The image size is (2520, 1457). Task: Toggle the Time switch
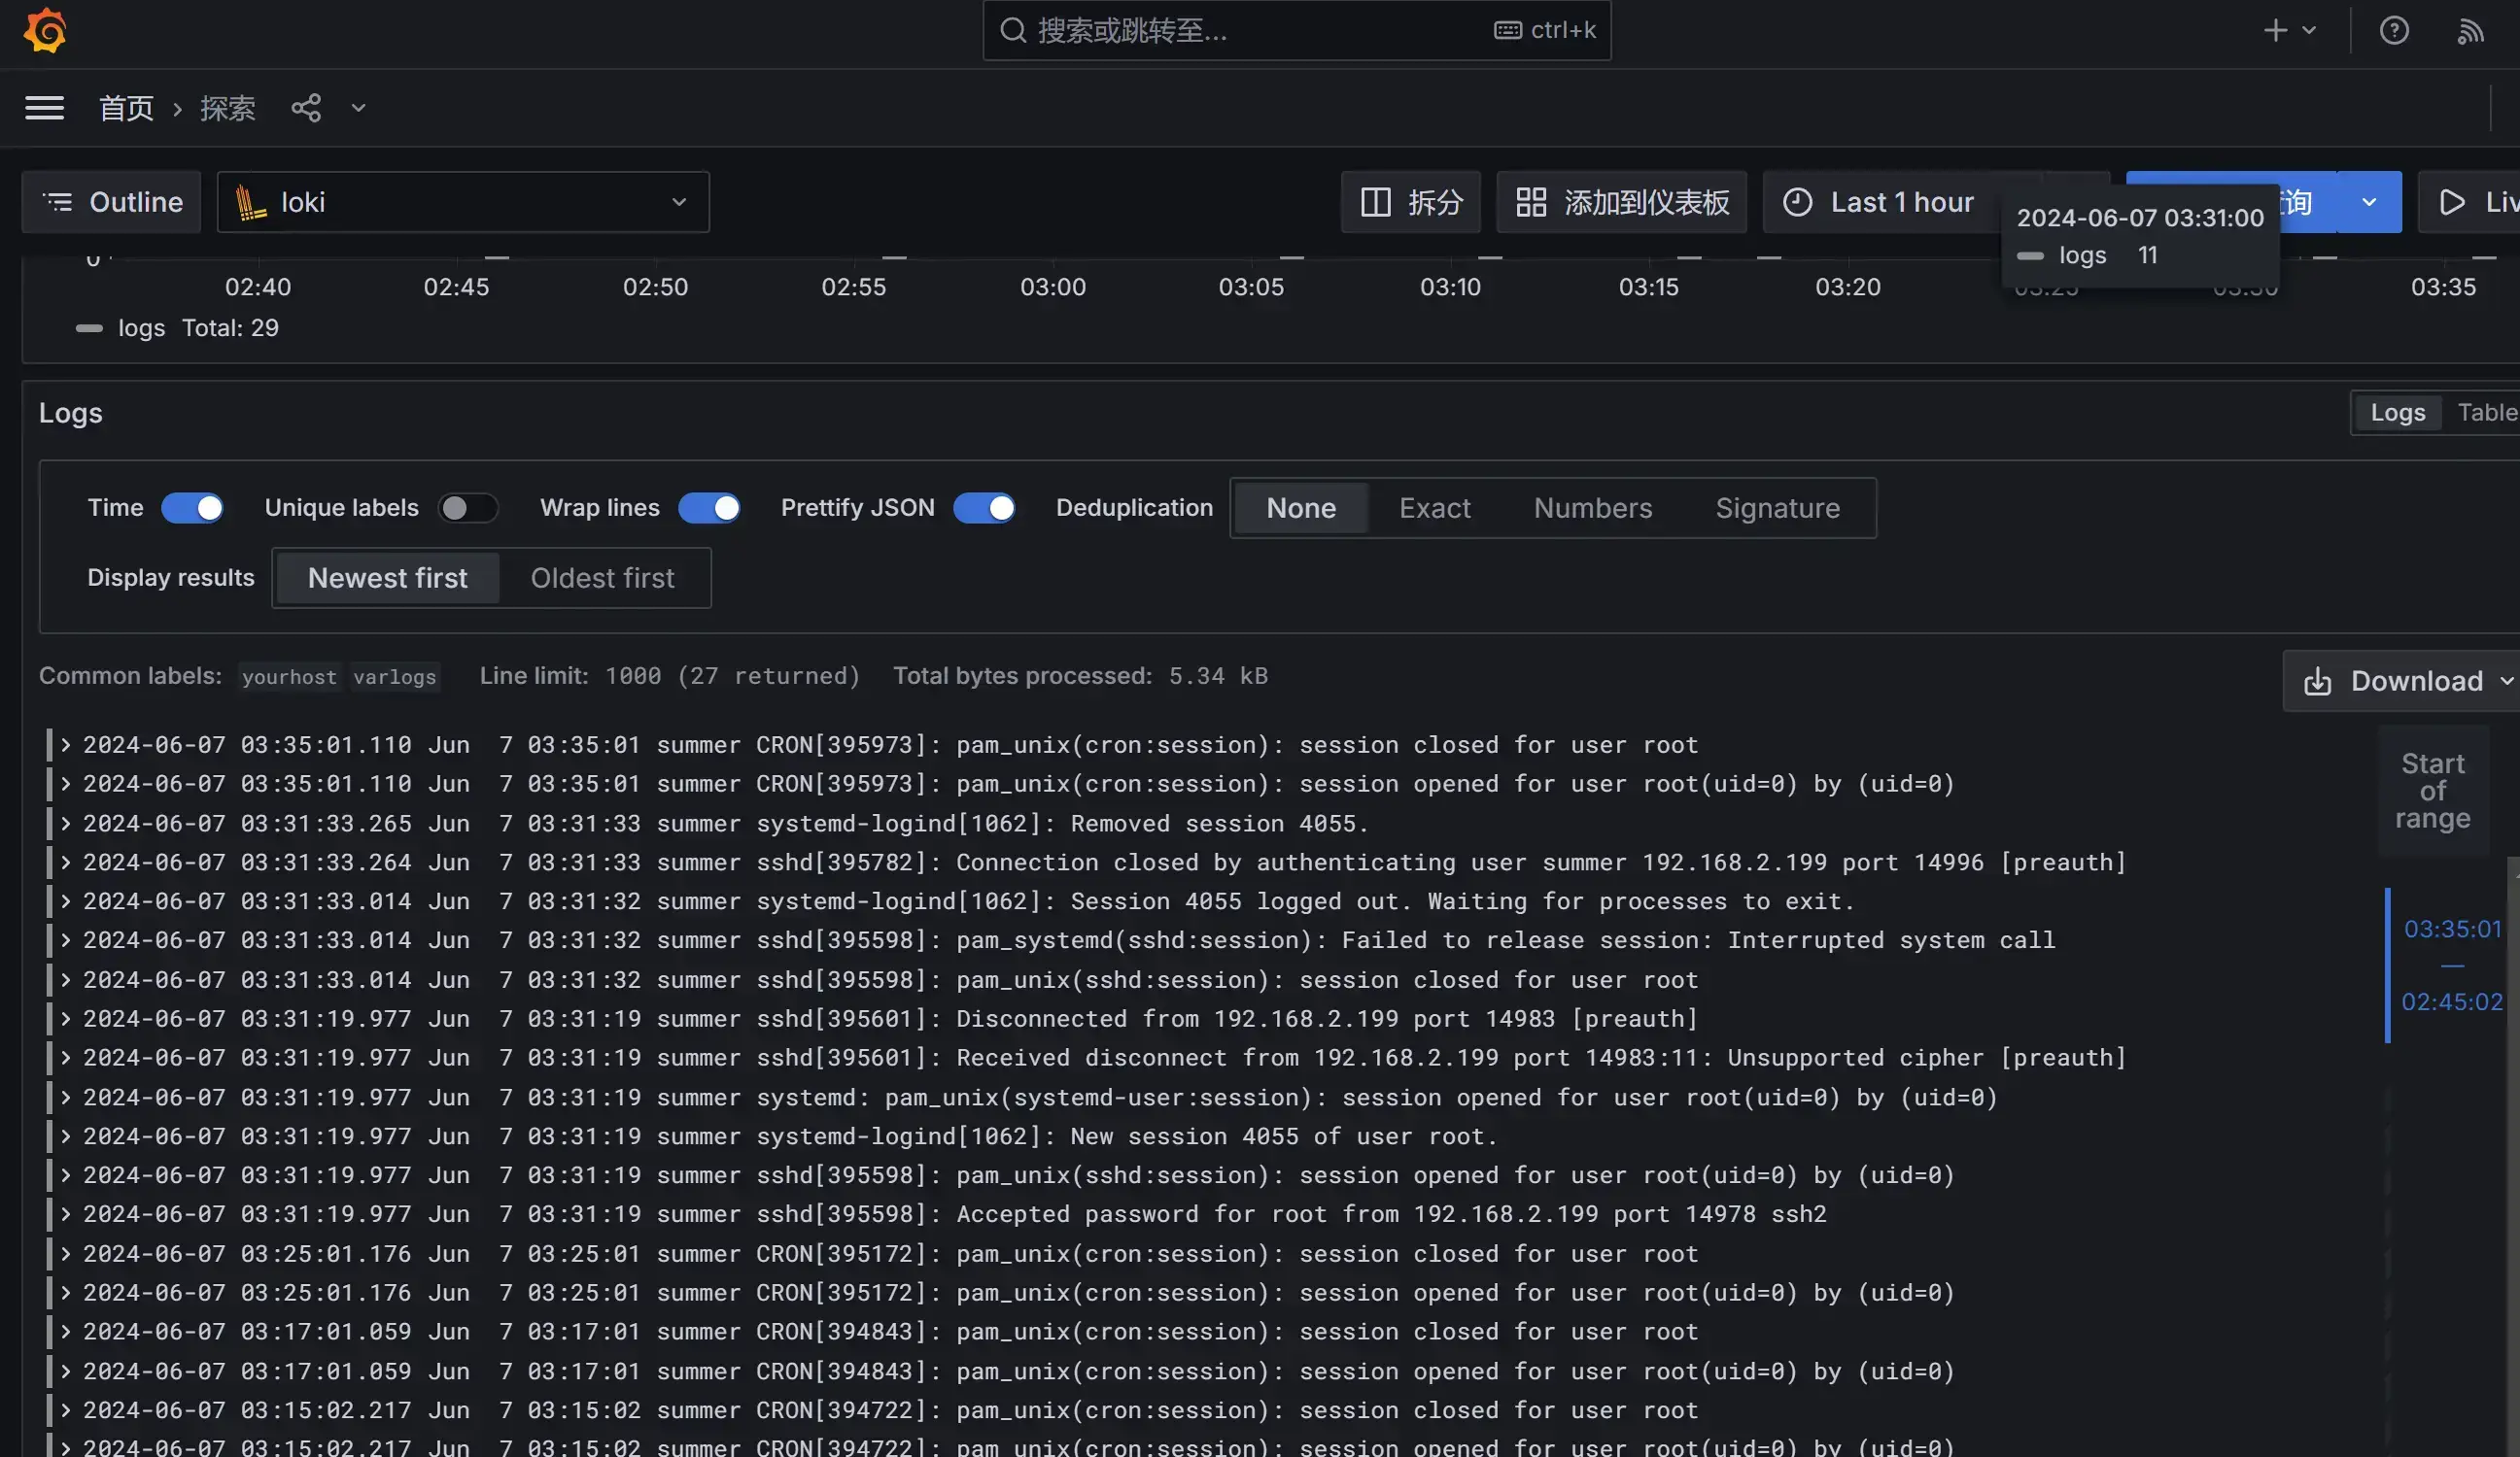192,508
